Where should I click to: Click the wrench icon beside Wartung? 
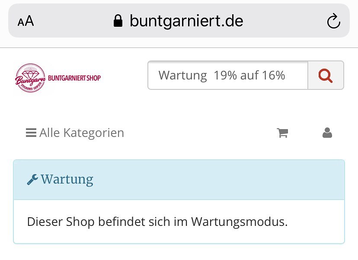click(x=32, y=180)
